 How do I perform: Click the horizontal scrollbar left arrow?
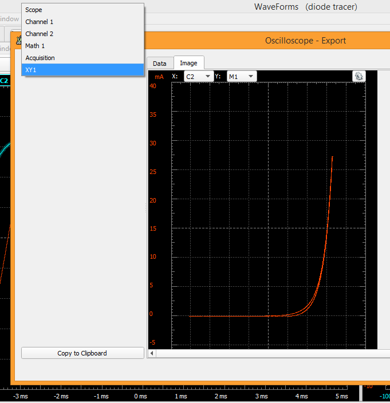coord(152,354)
